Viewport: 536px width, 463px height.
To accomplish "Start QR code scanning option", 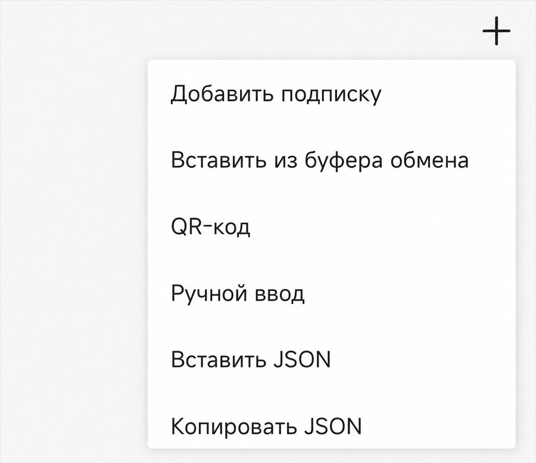I will (x=332, y=226).
